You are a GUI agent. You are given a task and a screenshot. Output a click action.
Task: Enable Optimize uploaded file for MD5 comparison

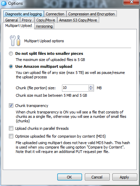click(x=11, y=136)
